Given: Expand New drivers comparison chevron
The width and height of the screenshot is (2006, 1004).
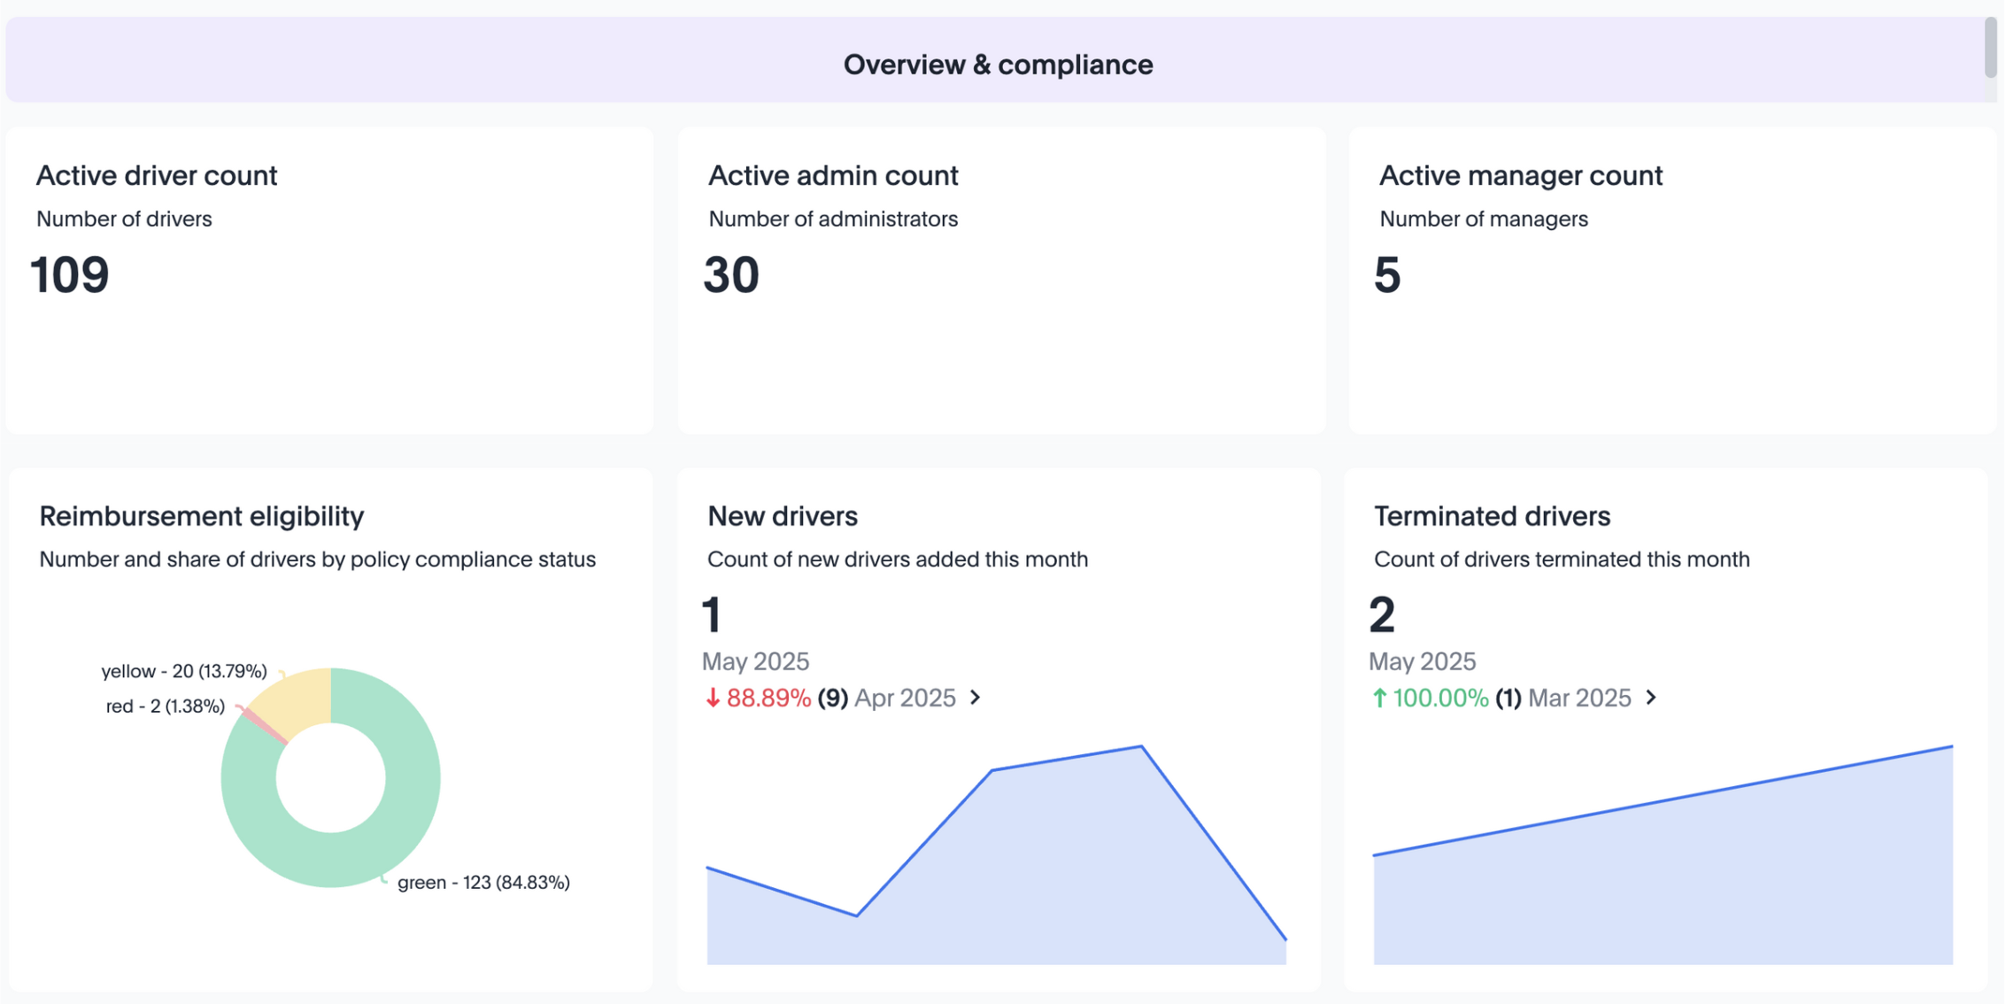Looking at the screenshot, I should click(976, 698).
